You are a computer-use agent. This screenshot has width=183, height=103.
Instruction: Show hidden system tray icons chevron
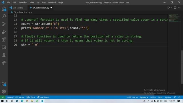point(148,101)
